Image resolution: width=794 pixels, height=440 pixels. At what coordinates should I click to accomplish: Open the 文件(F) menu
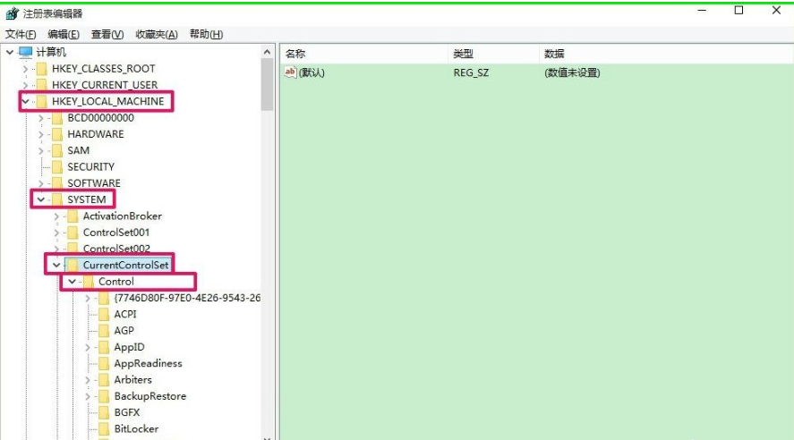pos(21,34)
